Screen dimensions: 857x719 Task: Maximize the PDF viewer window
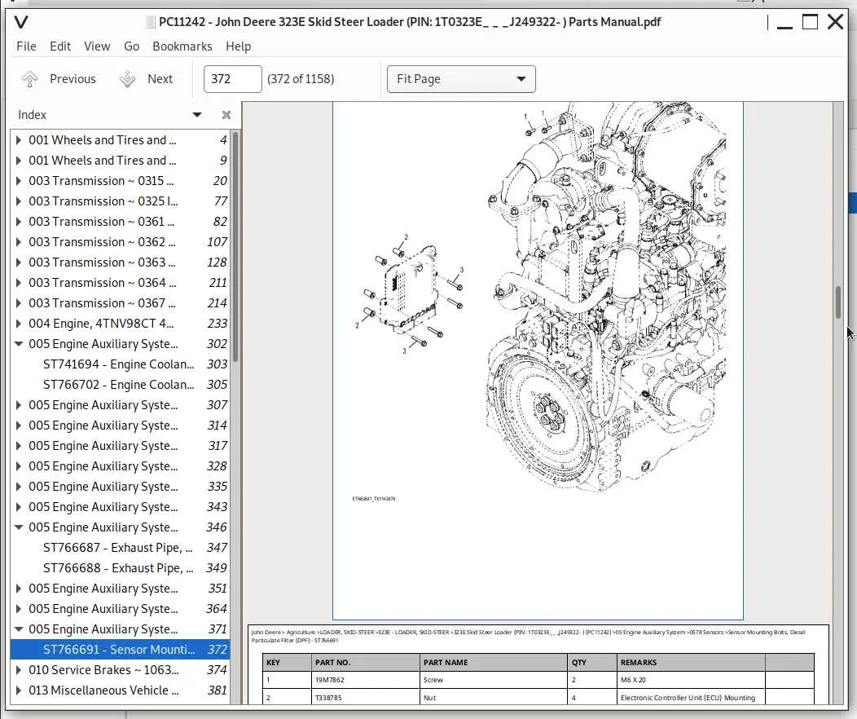point(810,22)
